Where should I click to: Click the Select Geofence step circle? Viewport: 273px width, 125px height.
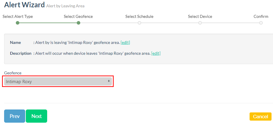pos(78,23)
